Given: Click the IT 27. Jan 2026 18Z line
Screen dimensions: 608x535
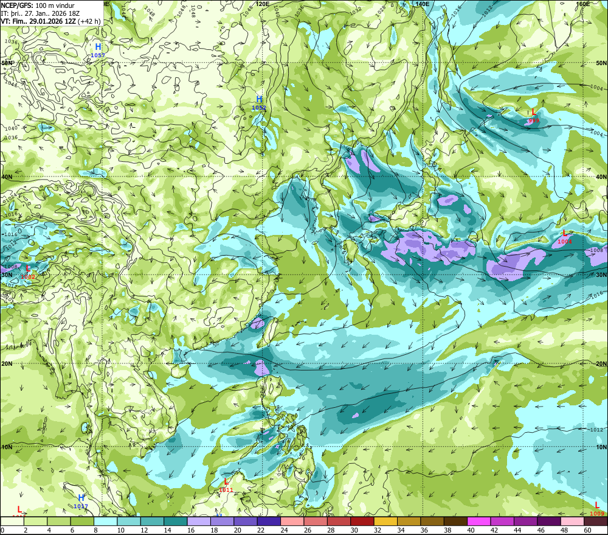Looking at the screenshot, I should point(40,13).
